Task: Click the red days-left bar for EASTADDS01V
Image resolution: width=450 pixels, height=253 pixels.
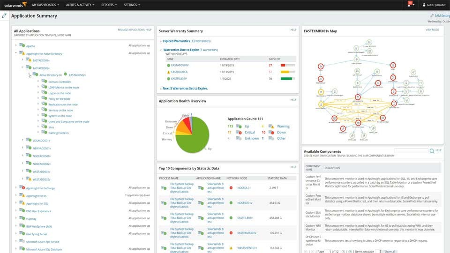Action: click(283, 66)
